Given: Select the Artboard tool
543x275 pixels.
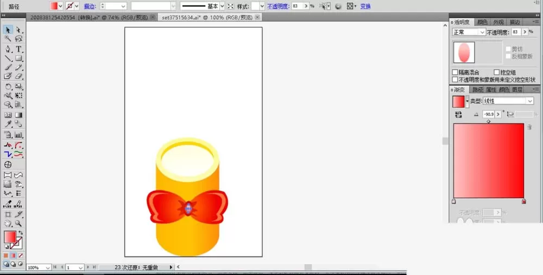Looking at the screenshot, I should (x=8, y=214).
